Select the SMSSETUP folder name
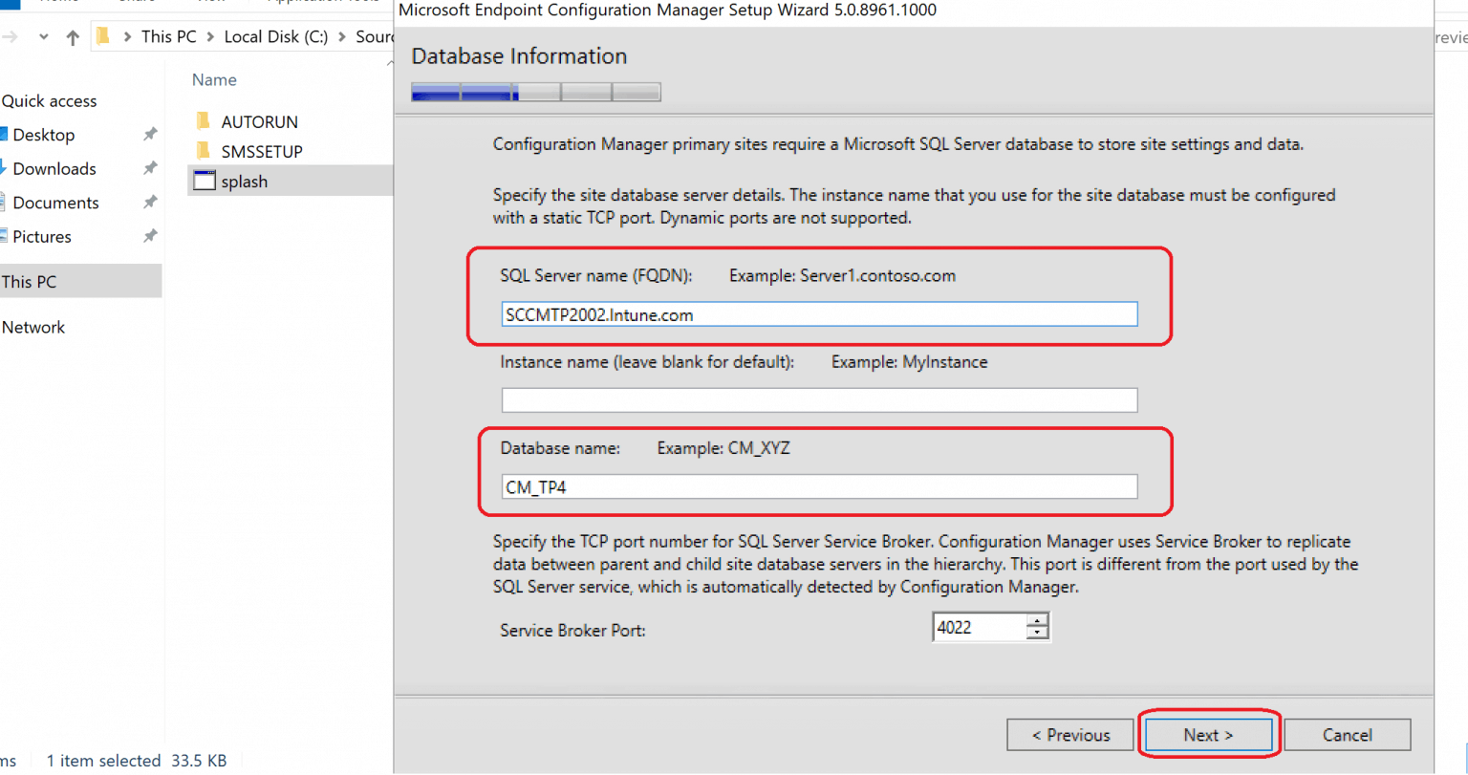The height and width of the screenshot is (775, 1468). 262,152
